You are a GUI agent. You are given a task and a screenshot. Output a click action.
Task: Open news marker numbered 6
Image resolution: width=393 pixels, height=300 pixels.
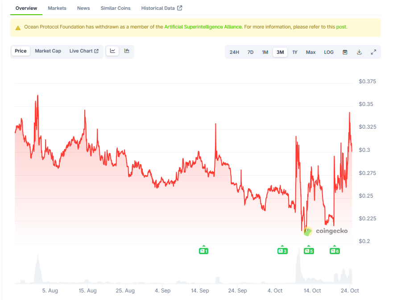(x=335, y=251)
